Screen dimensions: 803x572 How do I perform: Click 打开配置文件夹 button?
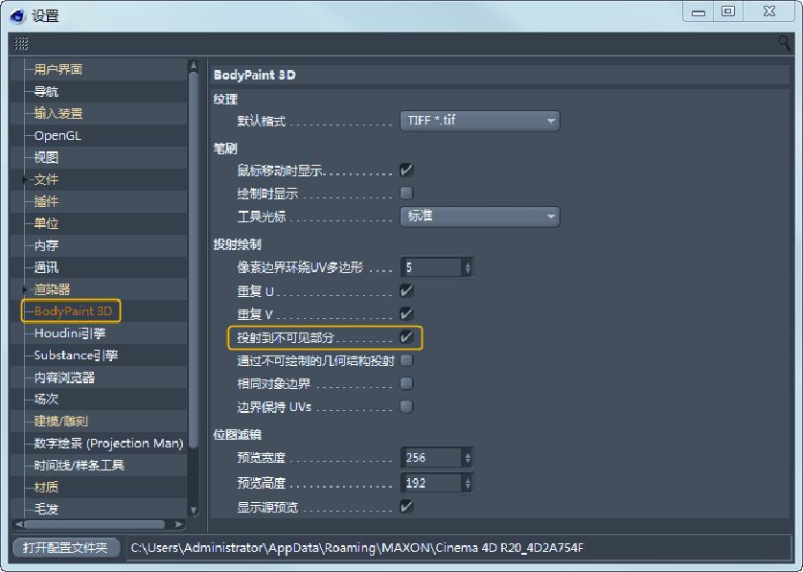click(x=65, y=547)
